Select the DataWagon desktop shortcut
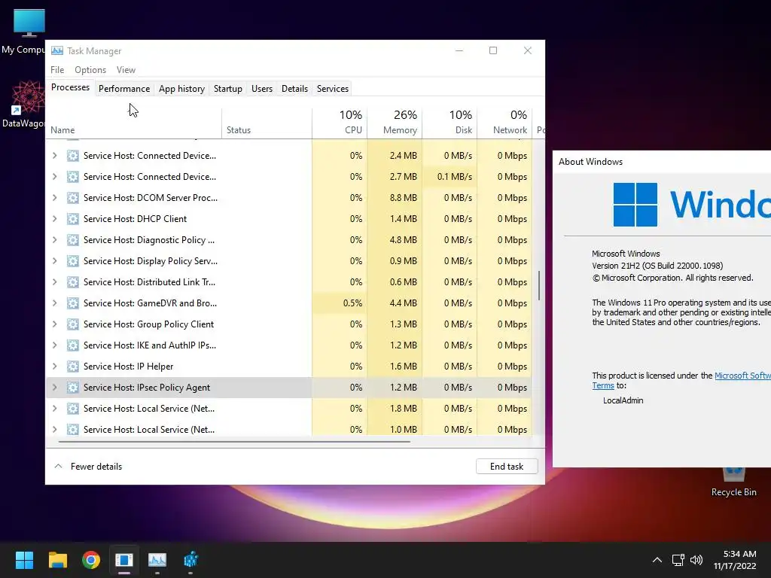Image resolution: width=771 pixels, height=578 pixels. coord(25,105)
